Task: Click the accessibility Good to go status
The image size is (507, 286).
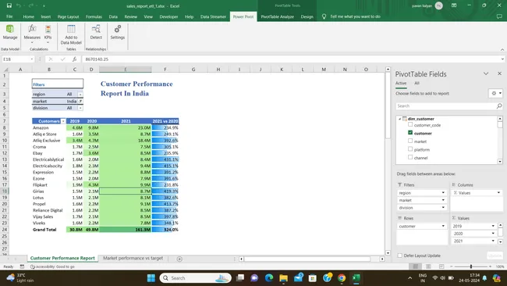Action: click(x=52, y=266)
